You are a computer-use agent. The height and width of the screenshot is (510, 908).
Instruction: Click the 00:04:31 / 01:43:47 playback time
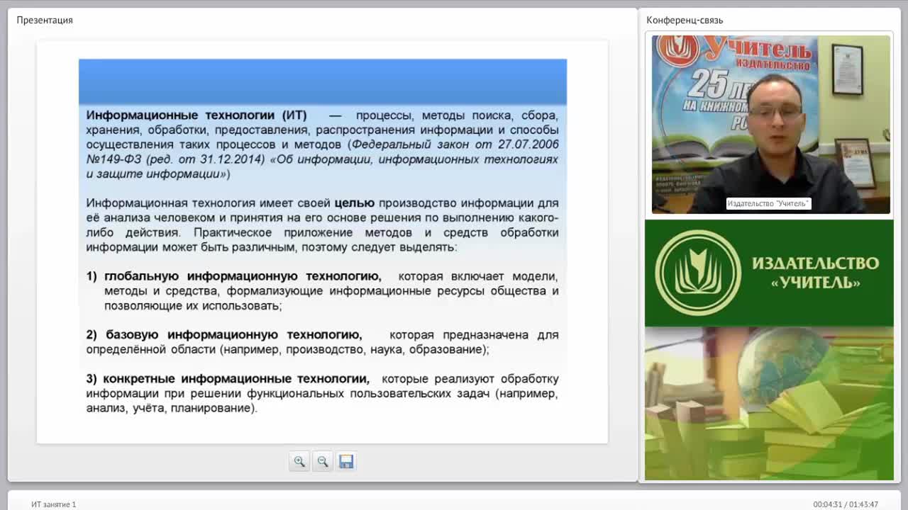coord(846,504)
